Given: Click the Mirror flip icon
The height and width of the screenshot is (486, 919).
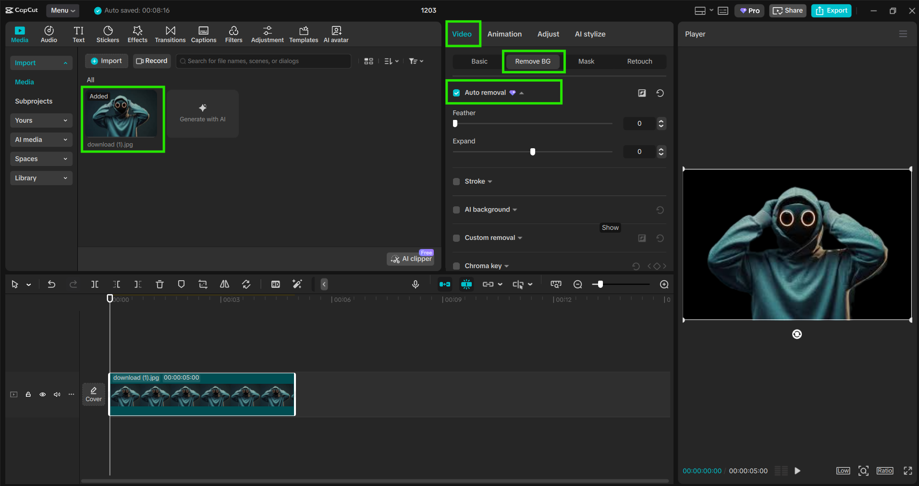Looking at the screenshot, I should pyautogui.click(x=224, y=284).
